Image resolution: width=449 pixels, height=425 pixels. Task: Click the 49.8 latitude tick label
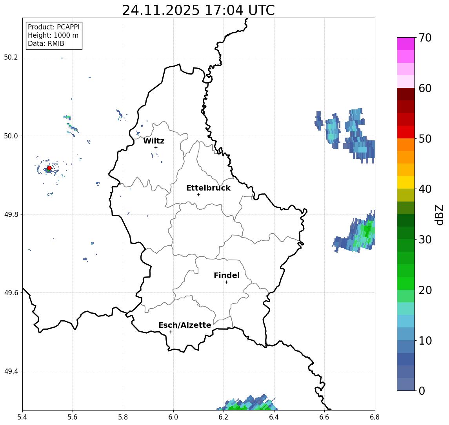(11, 214)
